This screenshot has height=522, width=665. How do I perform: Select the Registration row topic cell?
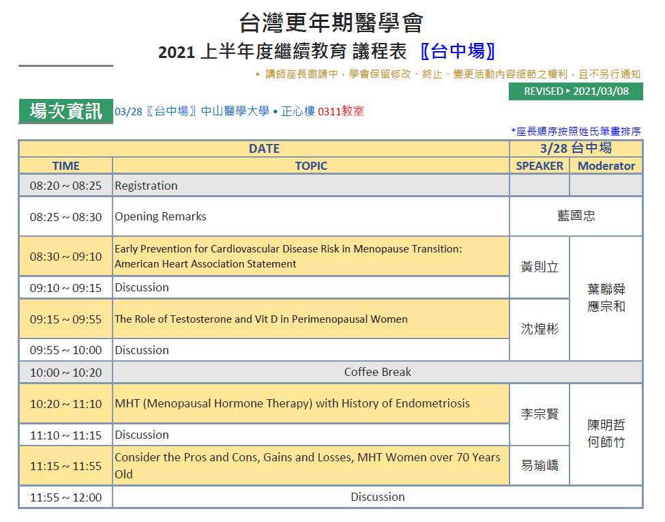pyautogui.click(x=311, y=186)
